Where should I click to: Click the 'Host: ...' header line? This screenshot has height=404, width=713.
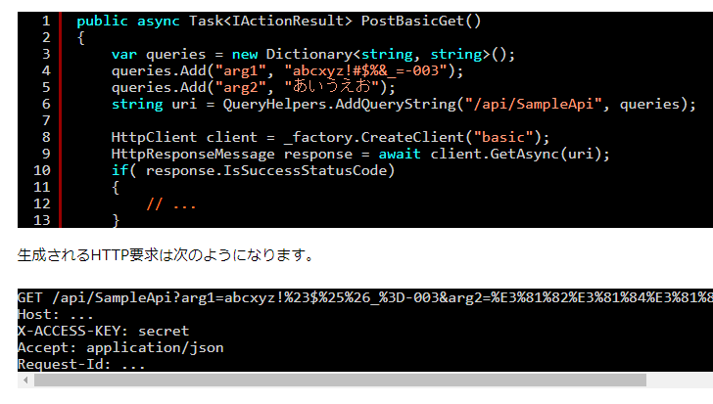pos(55,315)
